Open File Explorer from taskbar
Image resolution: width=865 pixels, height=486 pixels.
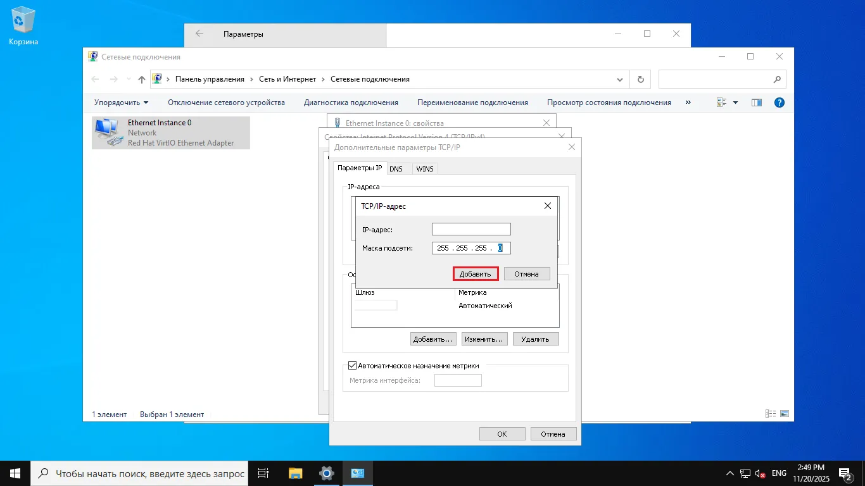click(x=295, y=473)
